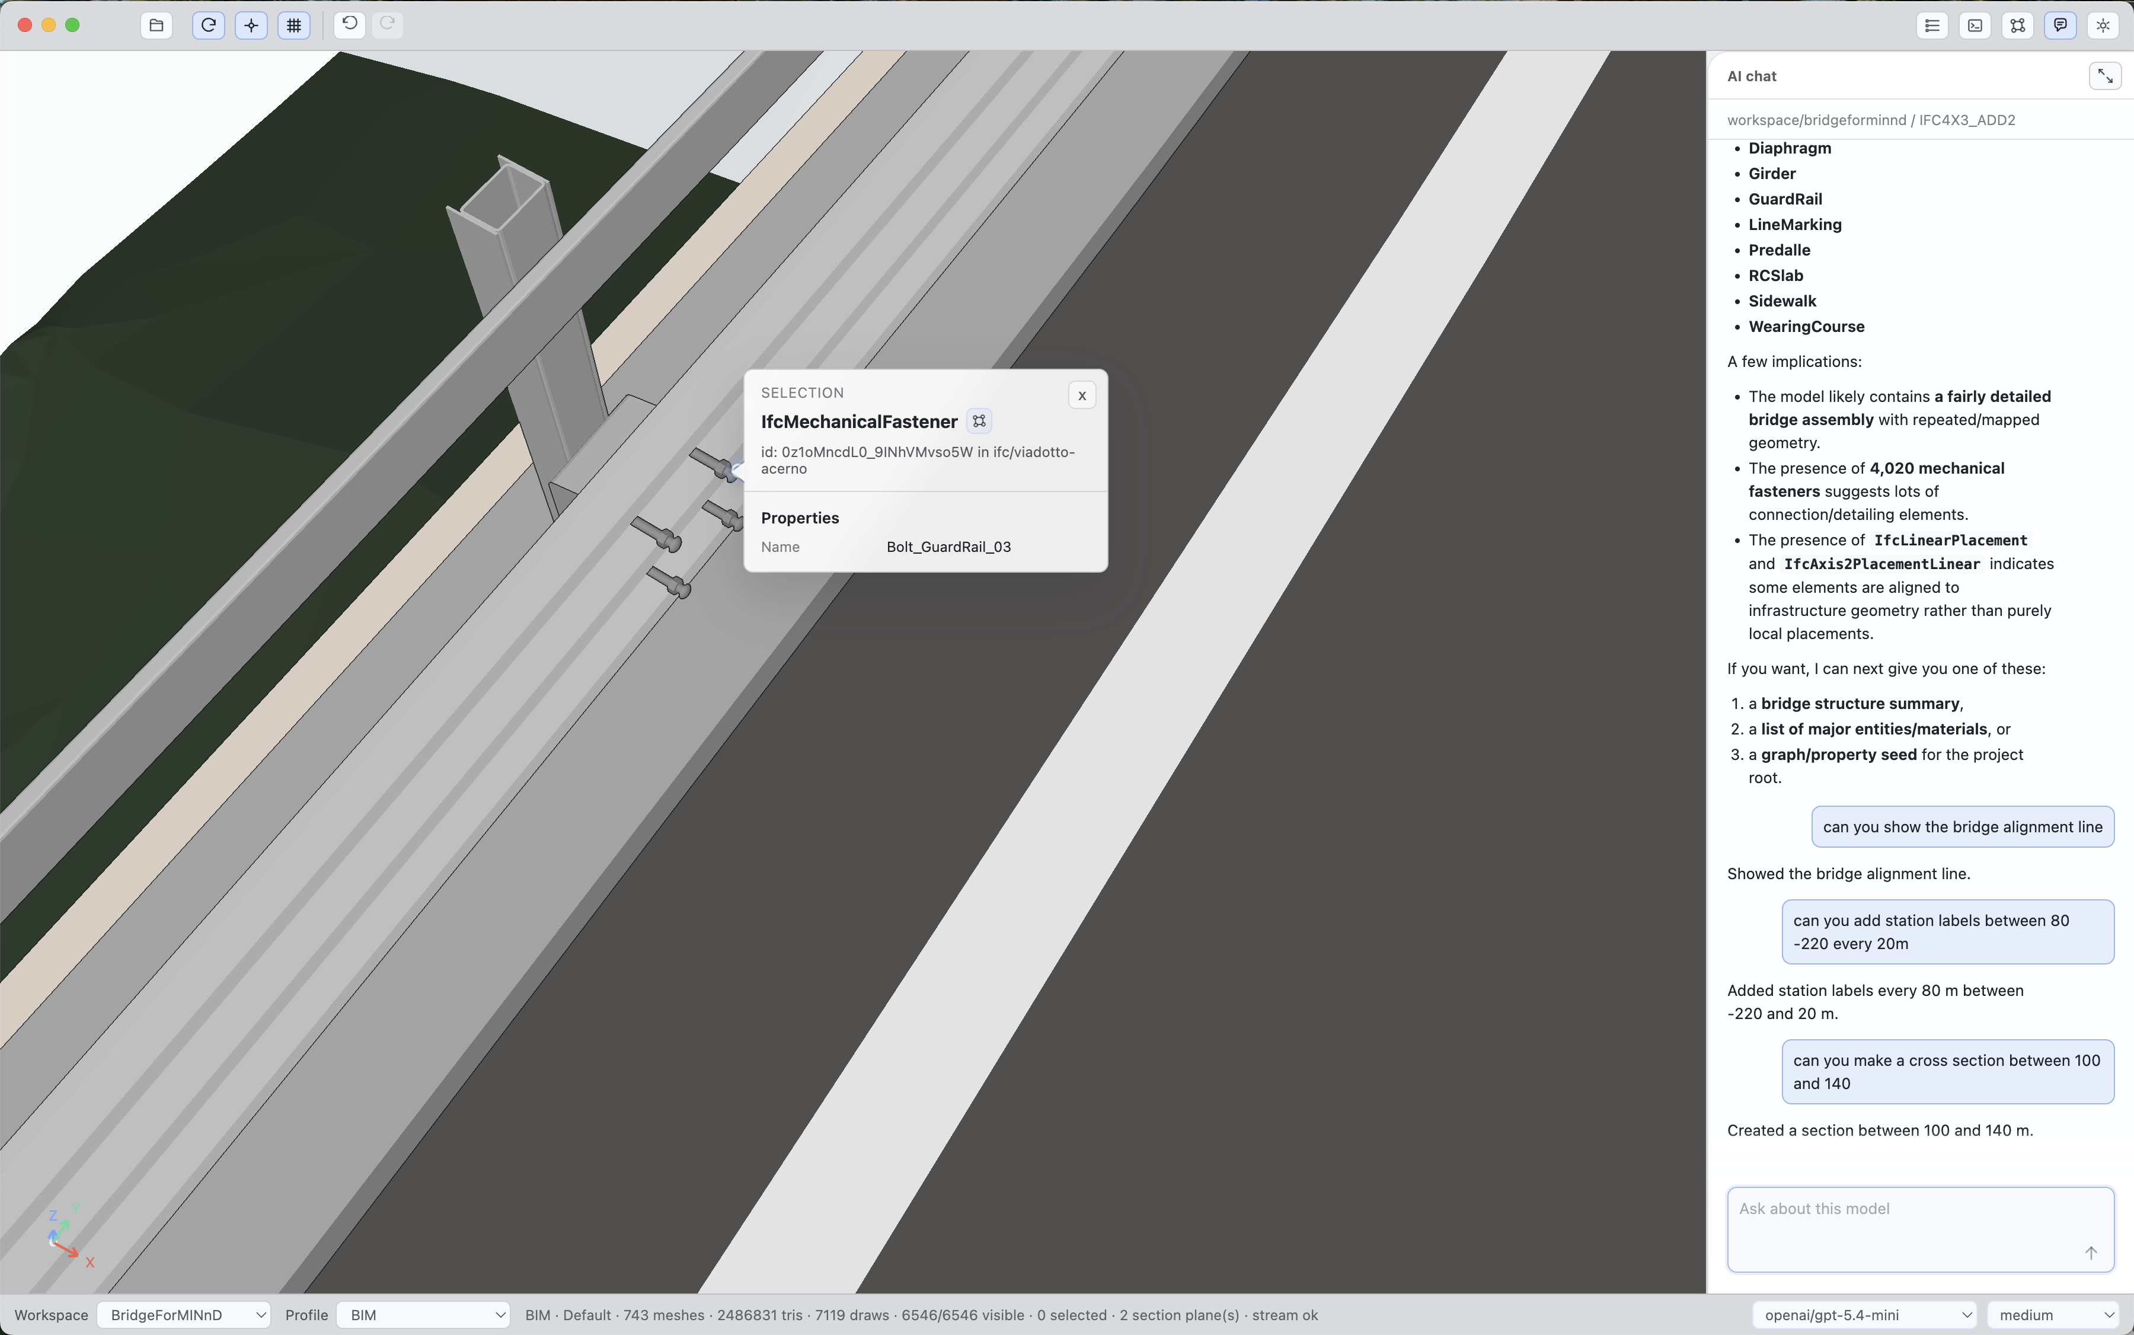Click the IfcLinearPlacement code text
This screenshot has width=2134, height=1335.
tap(1950, 541)
